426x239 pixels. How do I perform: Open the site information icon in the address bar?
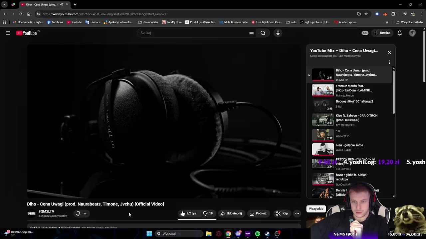click(x=38, y=14)
